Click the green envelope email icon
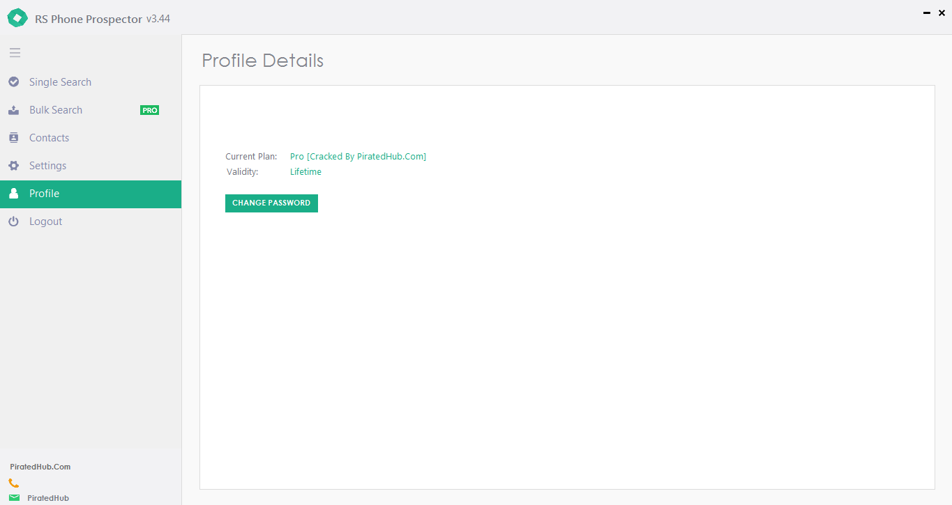This screenshot has width=952, height=505. pos(14,498)
